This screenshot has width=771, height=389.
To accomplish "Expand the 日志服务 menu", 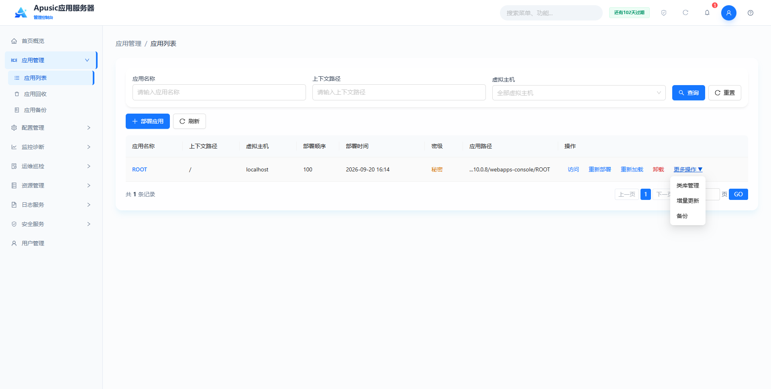I will tap(51, 205).
